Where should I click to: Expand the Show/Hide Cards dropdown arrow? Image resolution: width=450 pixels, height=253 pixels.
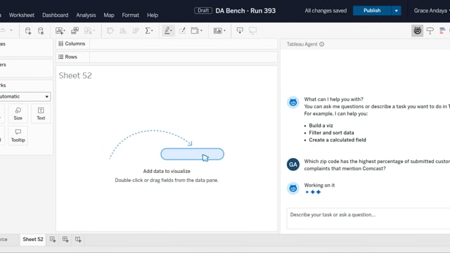coord(224,31)
